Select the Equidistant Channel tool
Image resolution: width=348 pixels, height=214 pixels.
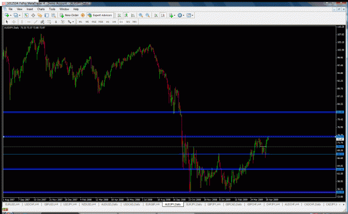(x=42, y=22)
